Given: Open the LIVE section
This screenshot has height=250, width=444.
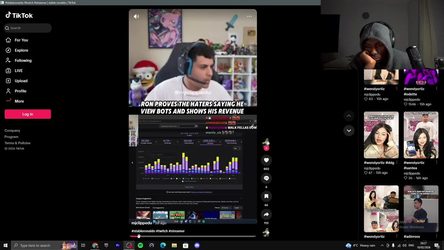Looking at the screenshot, I should (x=18, y=70).
